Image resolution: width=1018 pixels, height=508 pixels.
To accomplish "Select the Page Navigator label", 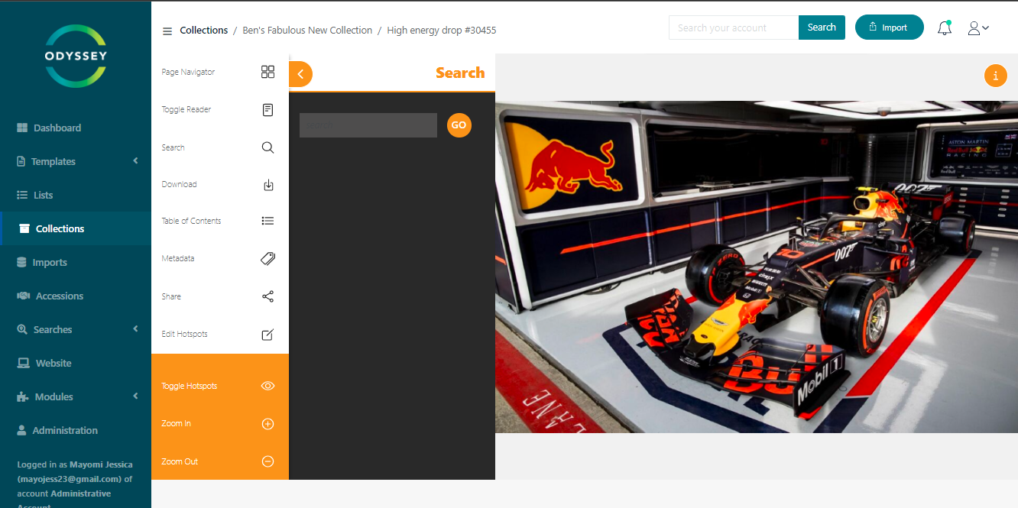I will pos(188,72).
